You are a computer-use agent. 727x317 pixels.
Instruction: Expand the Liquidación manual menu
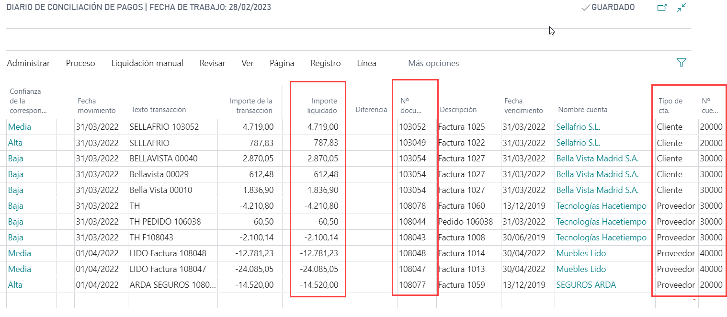(x=147, y=63)
